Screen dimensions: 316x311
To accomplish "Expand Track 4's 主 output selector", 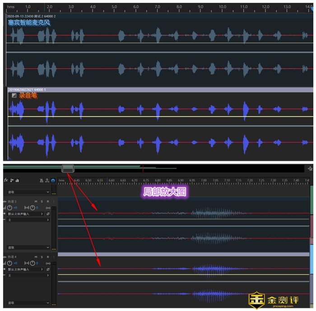I will [x=28, y=275].
